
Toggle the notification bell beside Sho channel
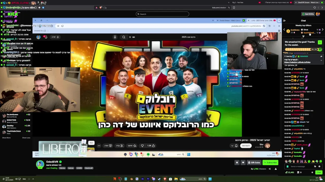[236, 146]
